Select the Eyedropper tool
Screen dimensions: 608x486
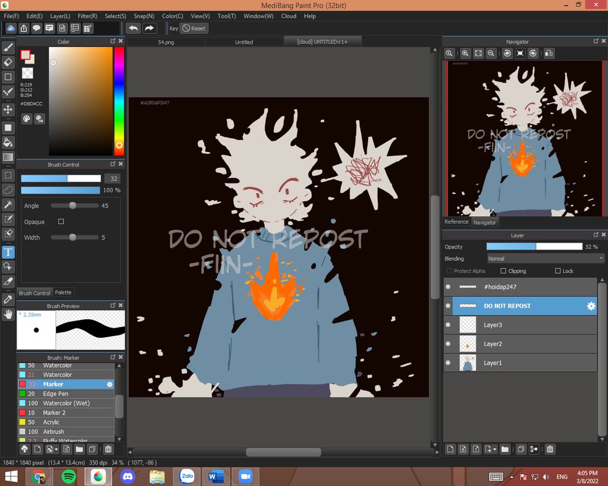(8, 299)
